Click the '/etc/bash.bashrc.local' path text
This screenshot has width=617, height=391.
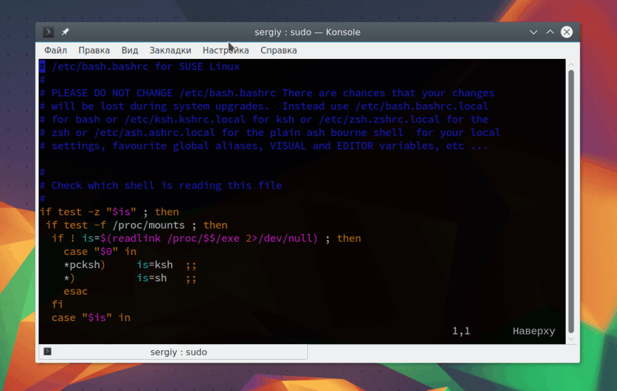click(421, 106)
